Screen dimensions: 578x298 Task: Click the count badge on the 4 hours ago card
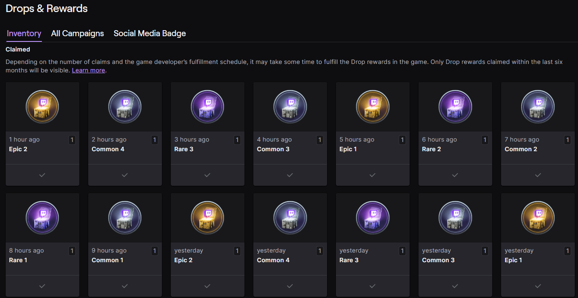click(320, 140)
